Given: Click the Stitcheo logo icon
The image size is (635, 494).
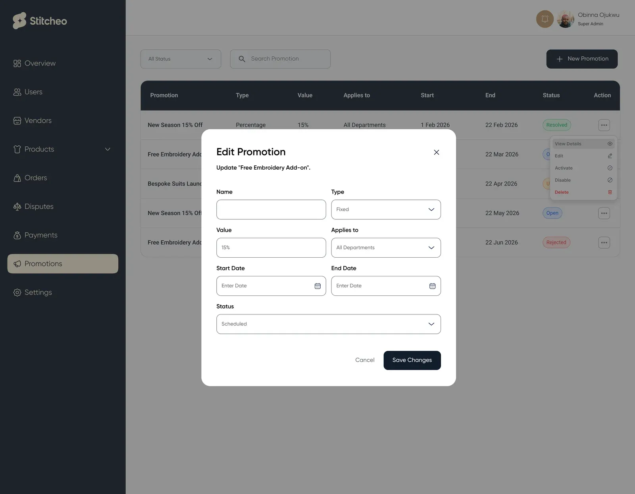Looking at the screenshot, I should (19, 21).
